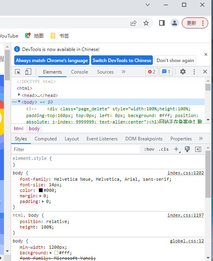Share this page icon in address bar
213x261 pixels.
[133, 23]
